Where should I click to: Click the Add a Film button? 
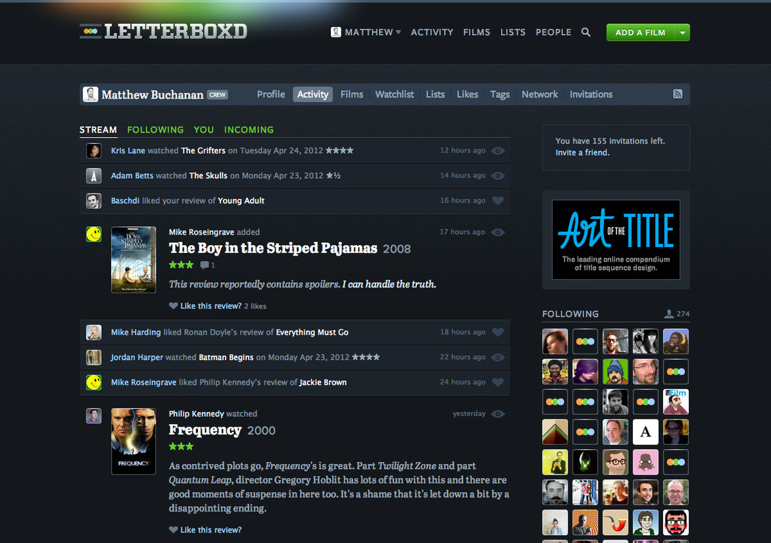point(641,32)
